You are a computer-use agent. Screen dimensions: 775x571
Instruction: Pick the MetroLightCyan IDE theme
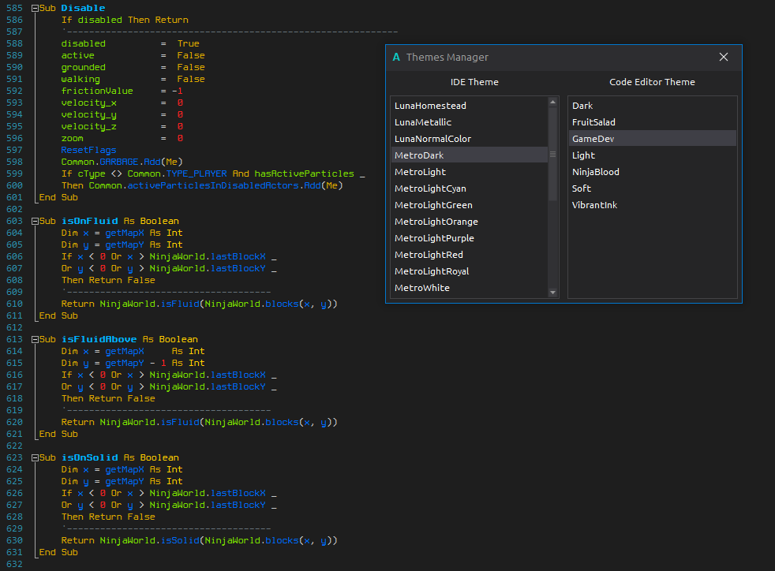click(430, 188)
